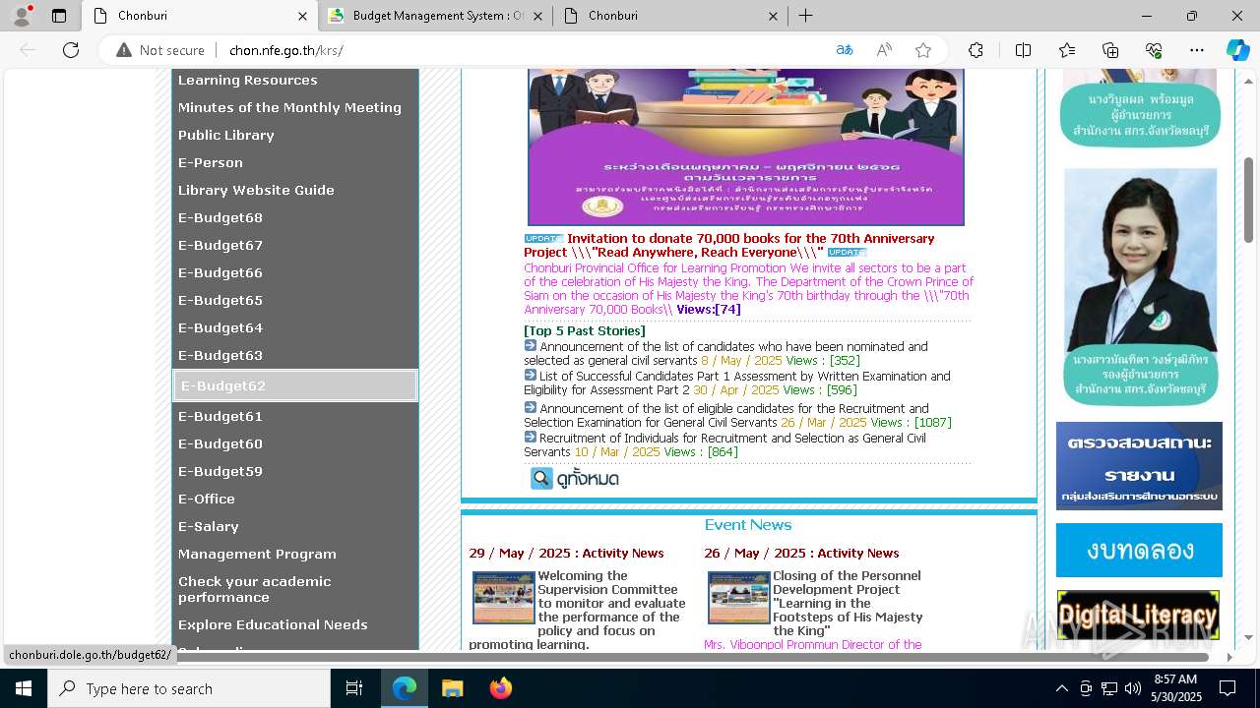This screenshot has height=708, width=1260.
Task: Select Public Library in the sidebar
Action: 225,135
